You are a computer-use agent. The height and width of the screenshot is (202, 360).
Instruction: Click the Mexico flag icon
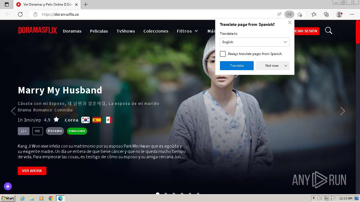pyautogui.click(x=108, y=120)
